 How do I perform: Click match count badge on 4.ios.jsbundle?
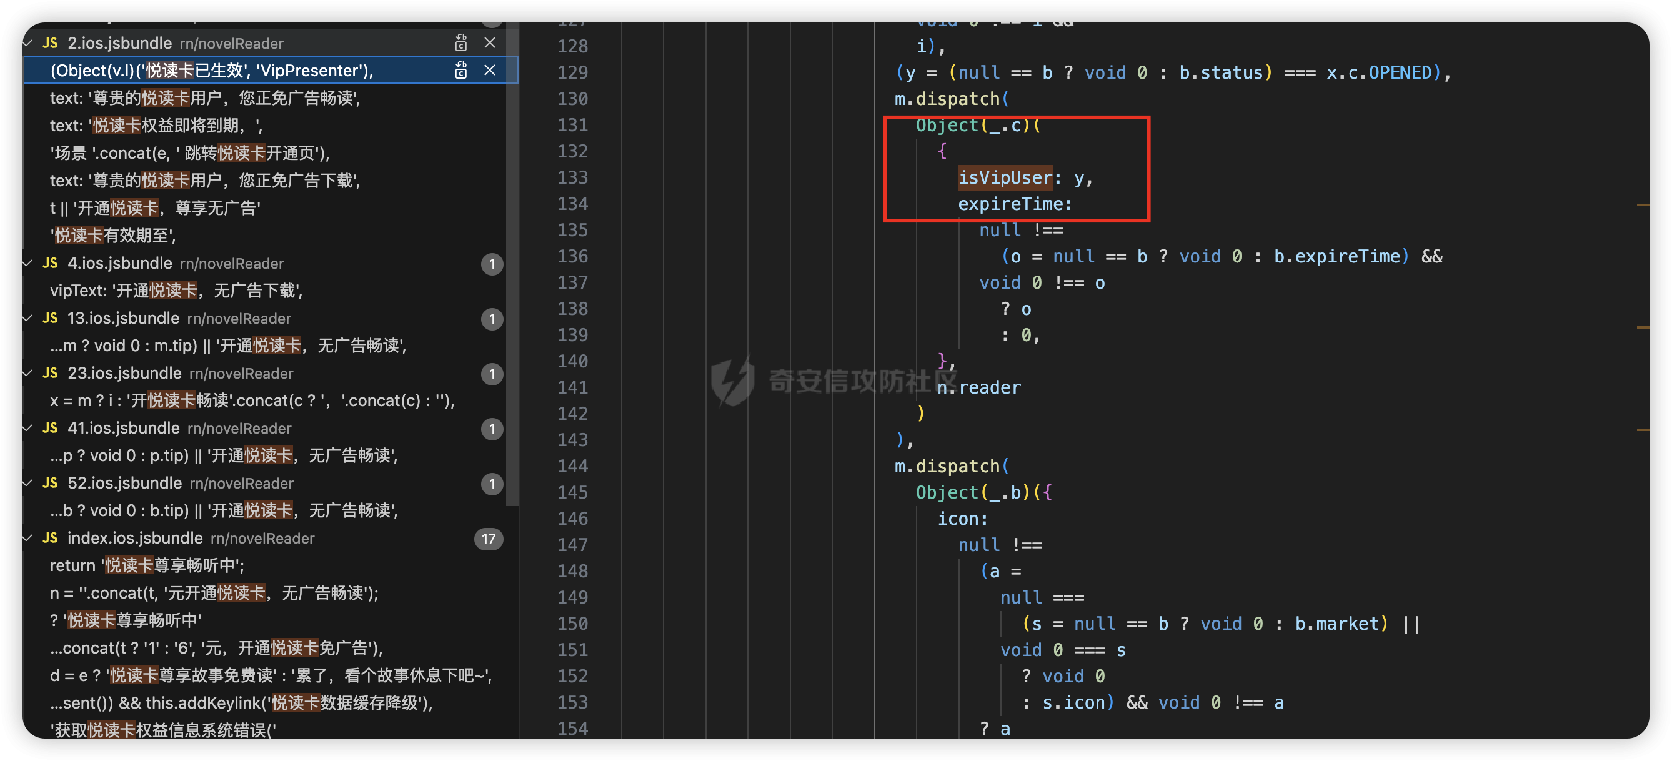(x=492, y=264)
